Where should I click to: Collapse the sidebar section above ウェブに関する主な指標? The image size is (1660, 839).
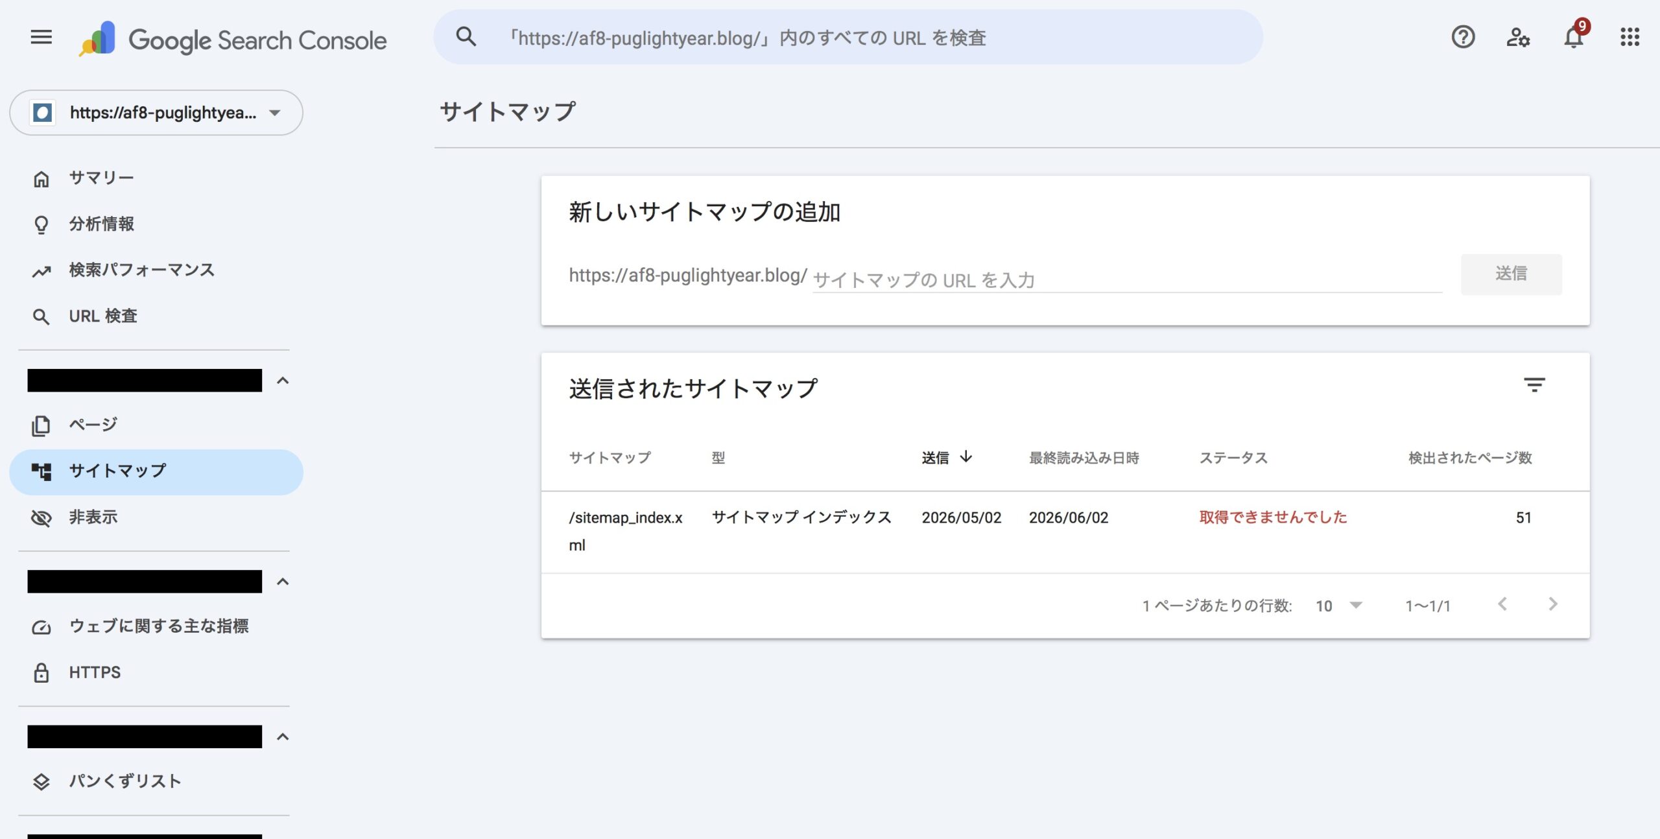pyautogui.click(x=283, y=582)
